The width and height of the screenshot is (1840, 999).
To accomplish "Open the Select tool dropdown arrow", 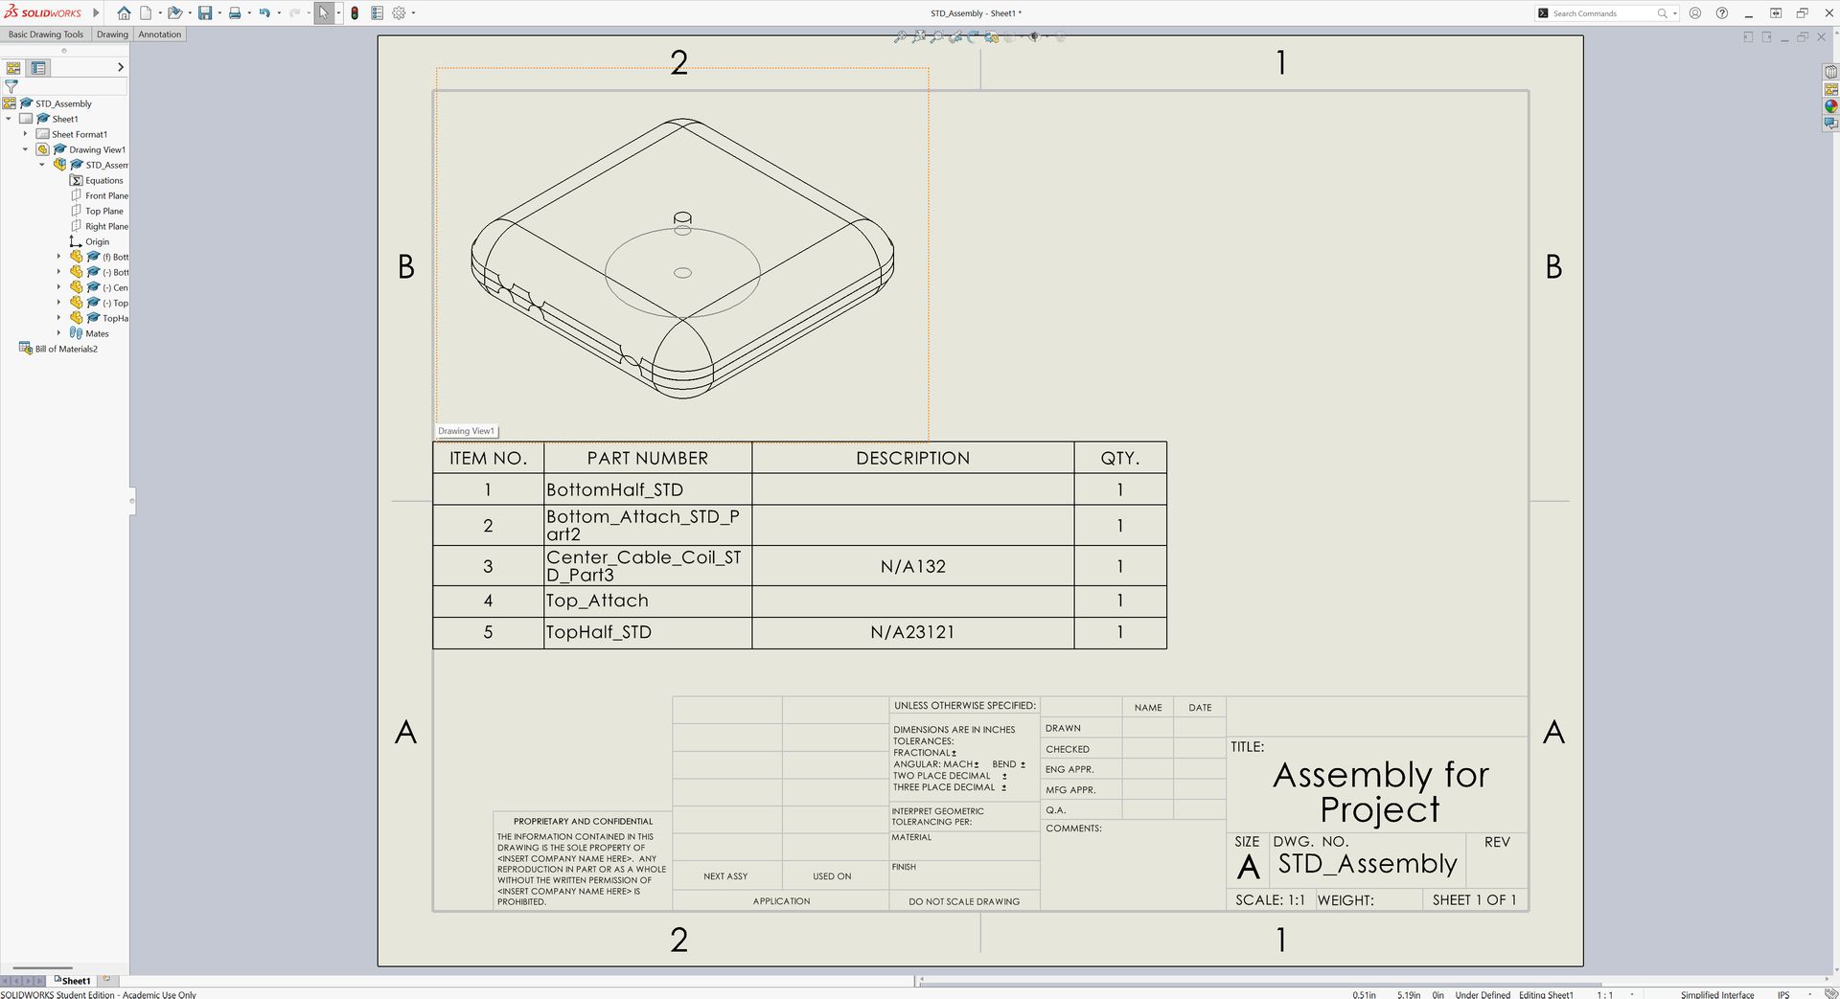I will click(338, 13).
